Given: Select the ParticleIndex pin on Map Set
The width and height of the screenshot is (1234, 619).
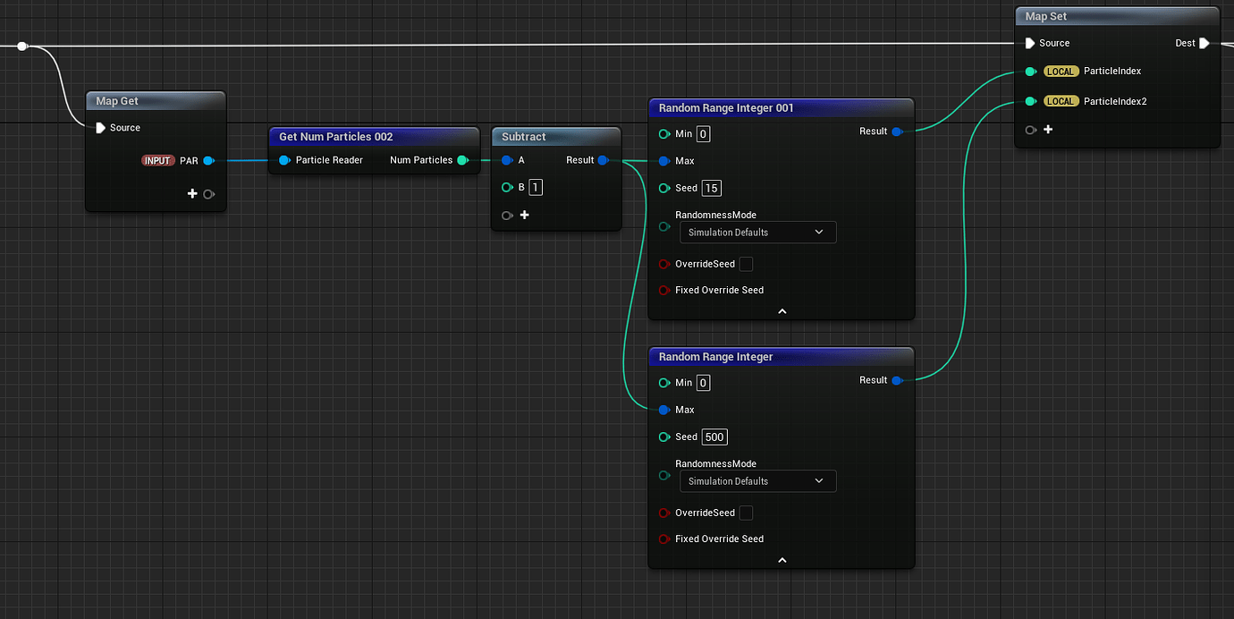Looking at the screenshot, I should 1030,71.
